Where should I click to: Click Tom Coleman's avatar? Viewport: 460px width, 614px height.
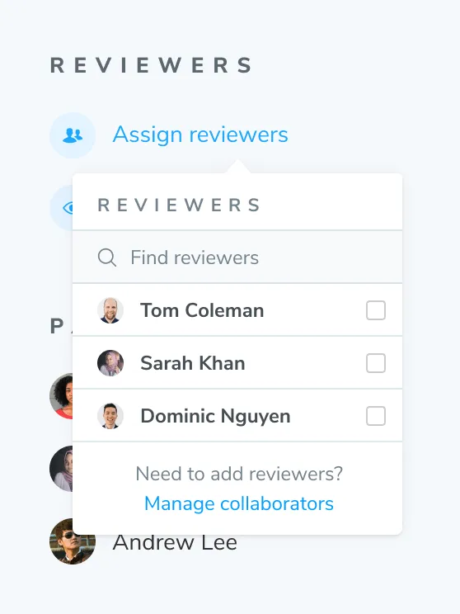pyautogui.click(x=110, y=310)
